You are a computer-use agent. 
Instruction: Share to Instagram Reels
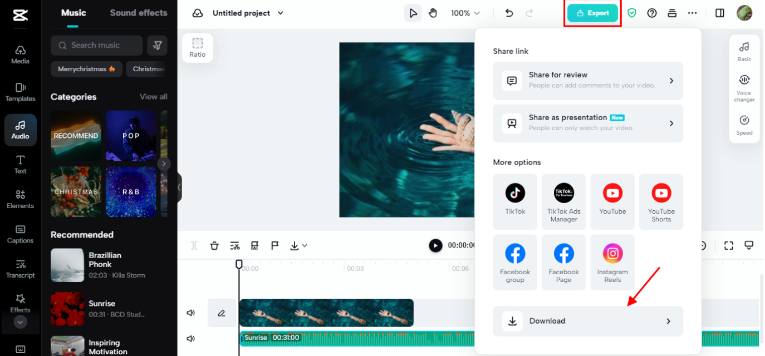(612, 262)
